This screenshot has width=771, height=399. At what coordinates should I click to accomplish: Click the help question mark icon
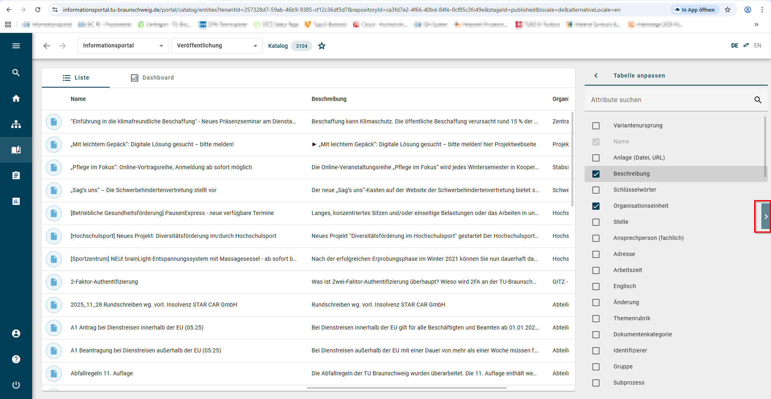[16, 359]
